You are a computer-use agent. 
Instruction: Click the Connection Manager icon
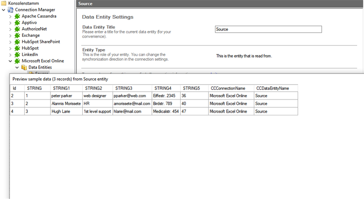click(x=10, y=10)
